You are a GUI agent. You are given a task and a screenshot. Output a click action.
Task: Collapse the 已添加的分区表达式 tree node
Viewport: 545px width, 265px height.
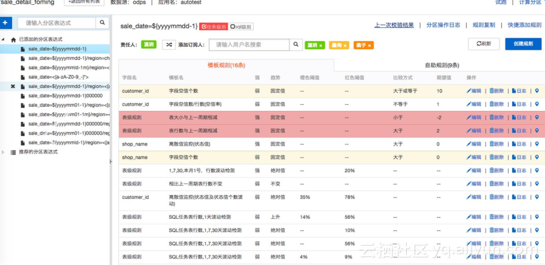pyautogui.click(x=3, y=39)
